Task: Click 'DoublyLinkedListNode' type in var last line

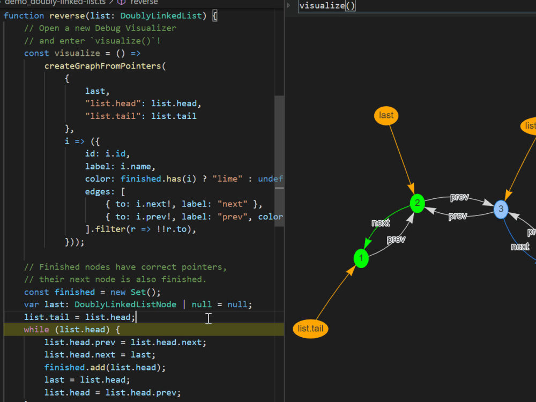Action: pyautogui.click(x=125, y=304)
